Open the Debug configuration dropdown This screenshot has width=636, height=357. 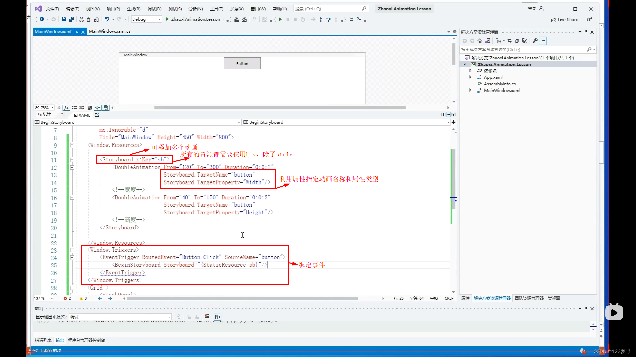click(146, 19)
